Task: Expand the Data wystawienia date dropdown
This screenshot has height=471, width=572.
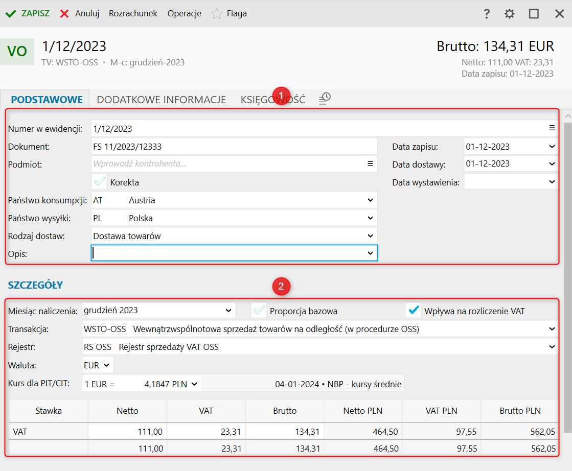Action: click(x=552, y=182)
